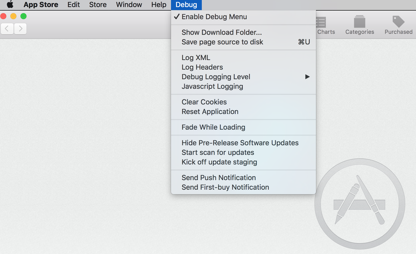Open the Purchased toolbar tab

click(399, 25)
